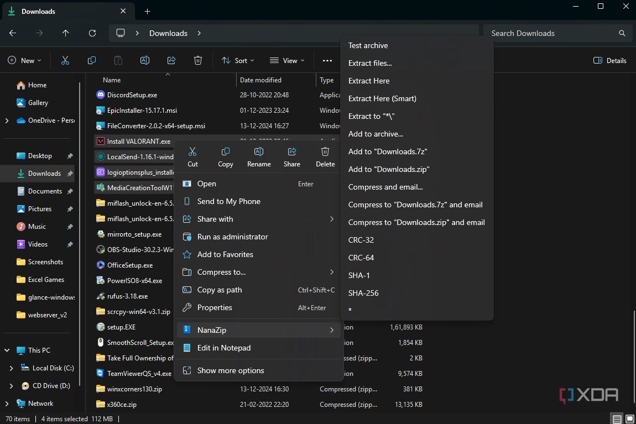Click the toolbar Cut scissors icon

pos(65,60)
